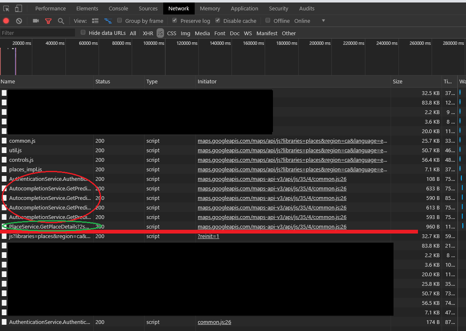Click into the Filter input field
This screenshot has width=466, height=331.
(37, 32)
